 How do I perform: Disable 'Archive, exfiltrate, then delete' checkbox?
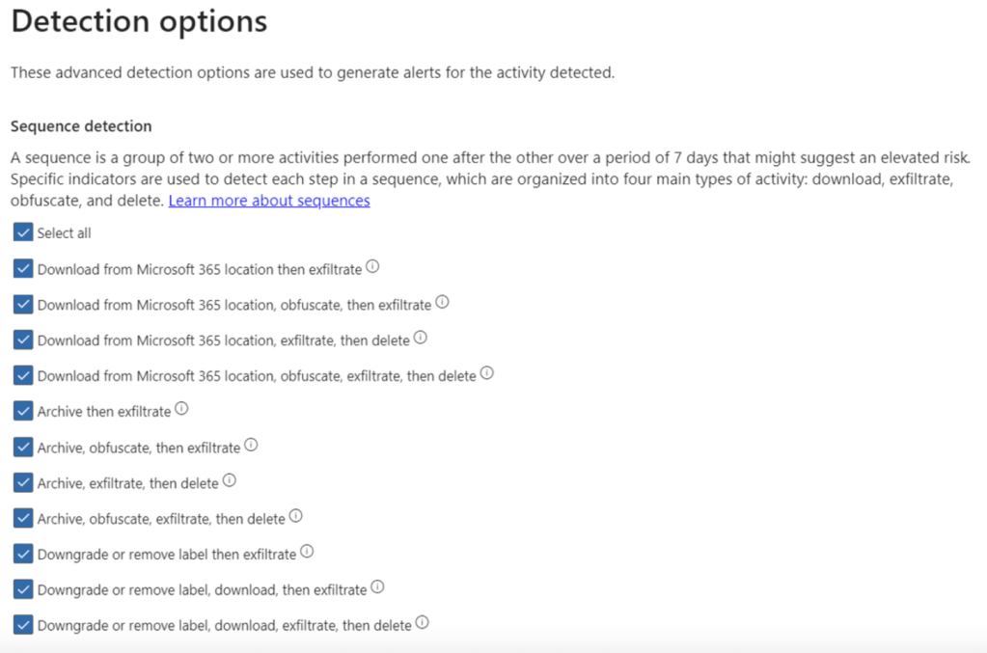(23, 481)
